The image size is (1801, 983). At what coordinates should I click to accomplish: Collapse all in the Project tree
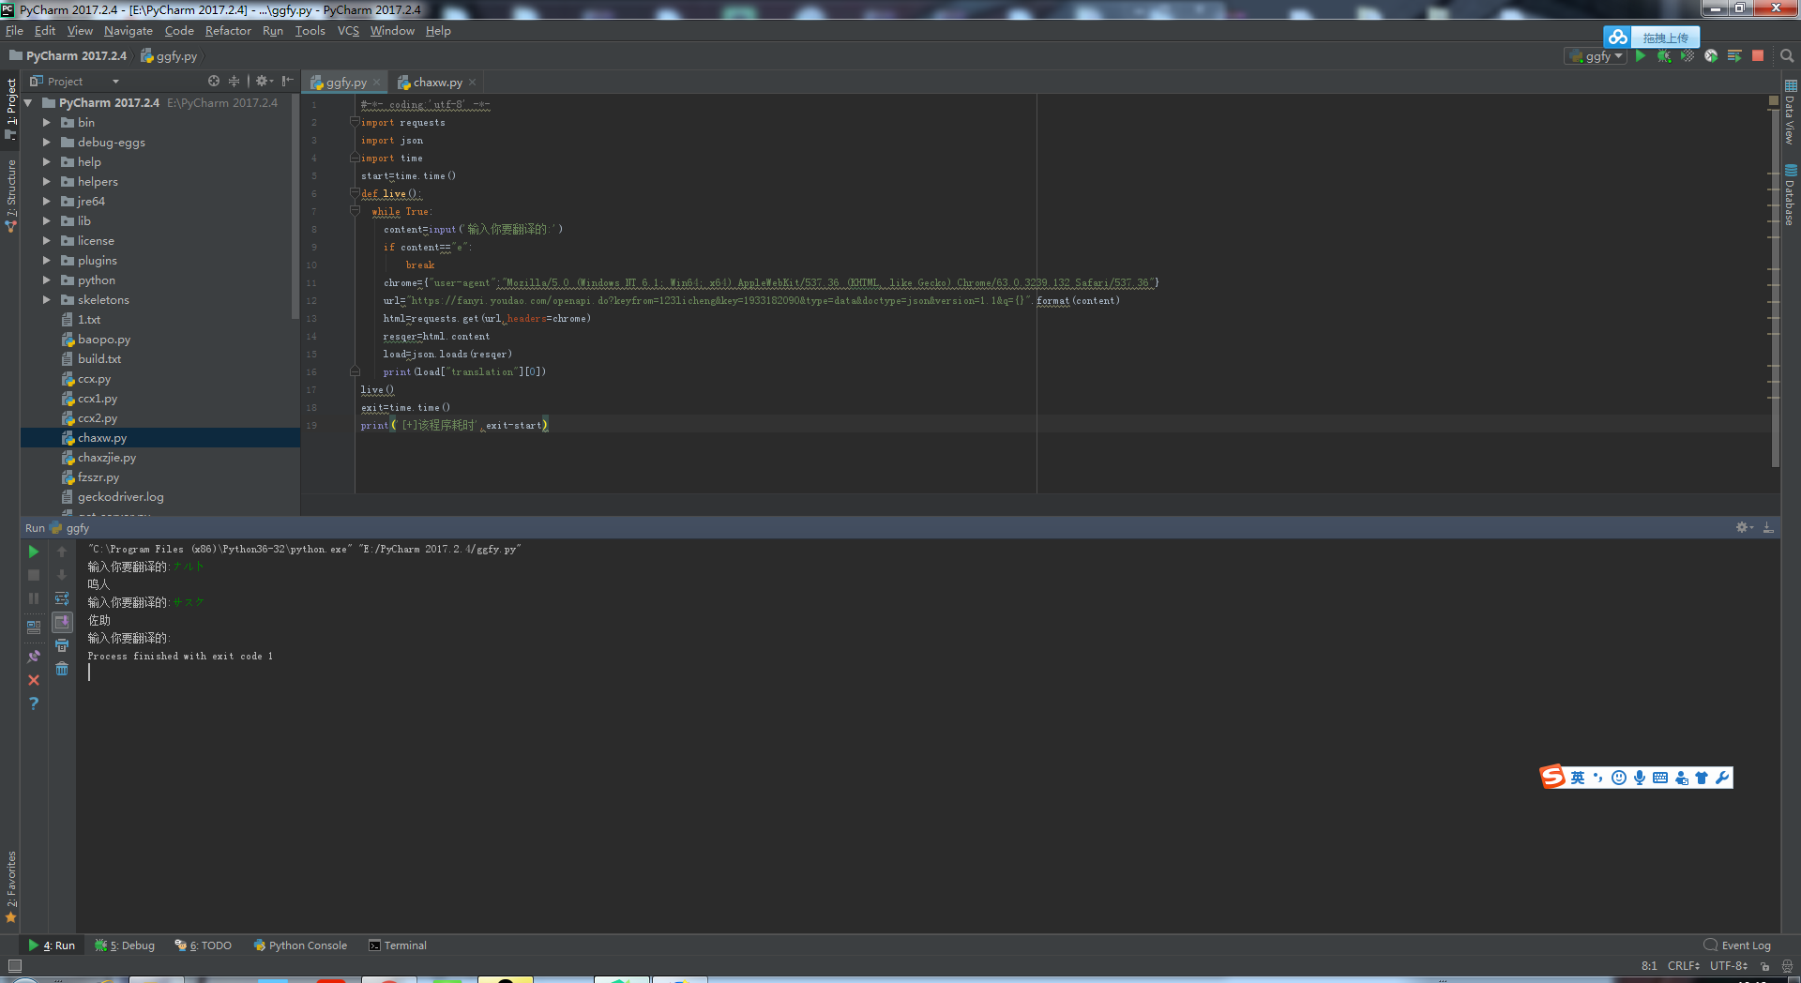[235, 82]
